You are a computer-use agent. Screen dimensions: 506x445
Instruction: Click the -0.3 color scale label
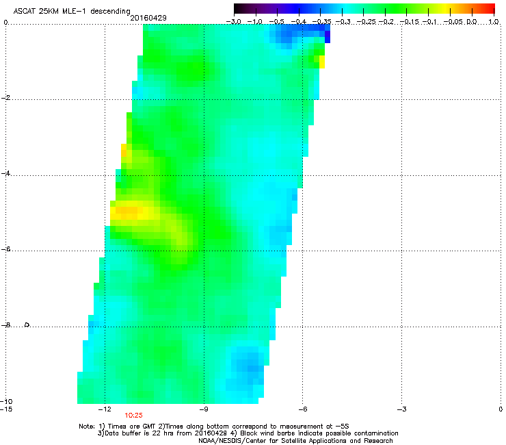tap(343, 22)
